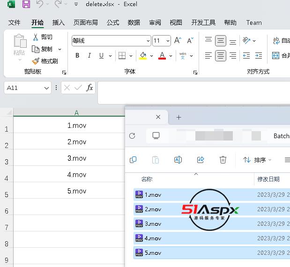Toggle middle vertical alignment
The image size is (290, 267).
pos(221,41)
